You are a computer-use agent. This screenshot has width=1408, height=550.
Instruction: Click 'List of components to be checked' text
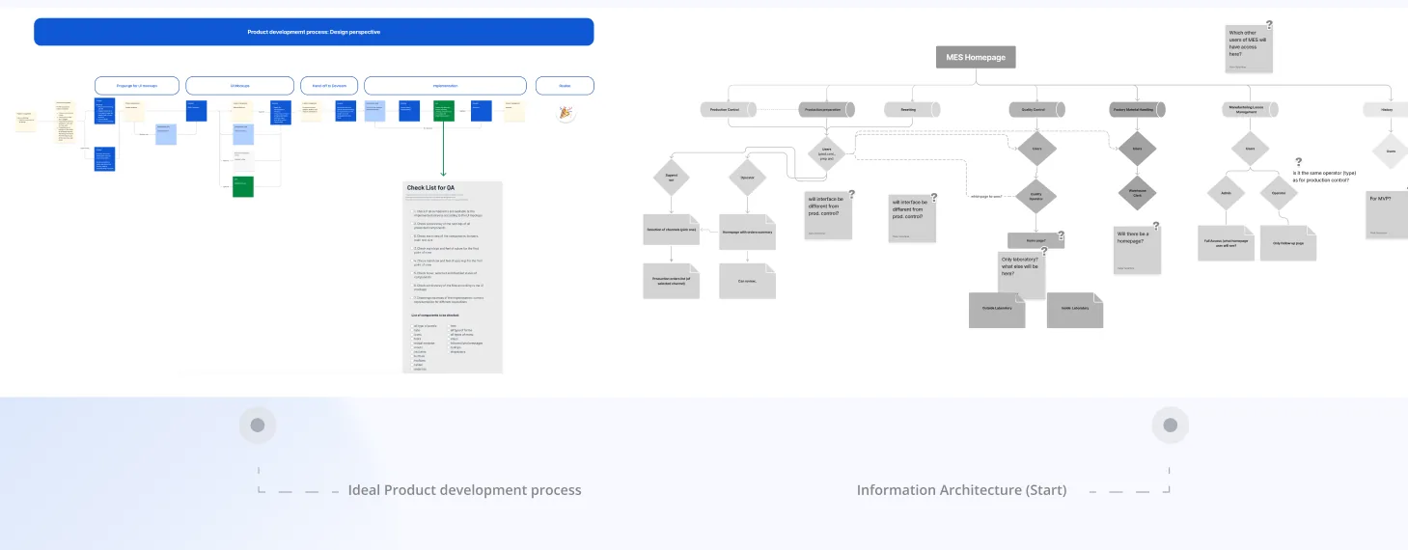point(435,315)
